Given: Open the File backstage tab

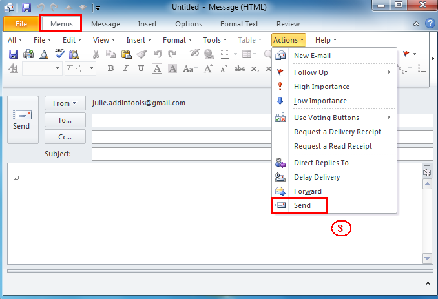Looking at the screenshot, I should pyautogui.click(x=21, y=24).
